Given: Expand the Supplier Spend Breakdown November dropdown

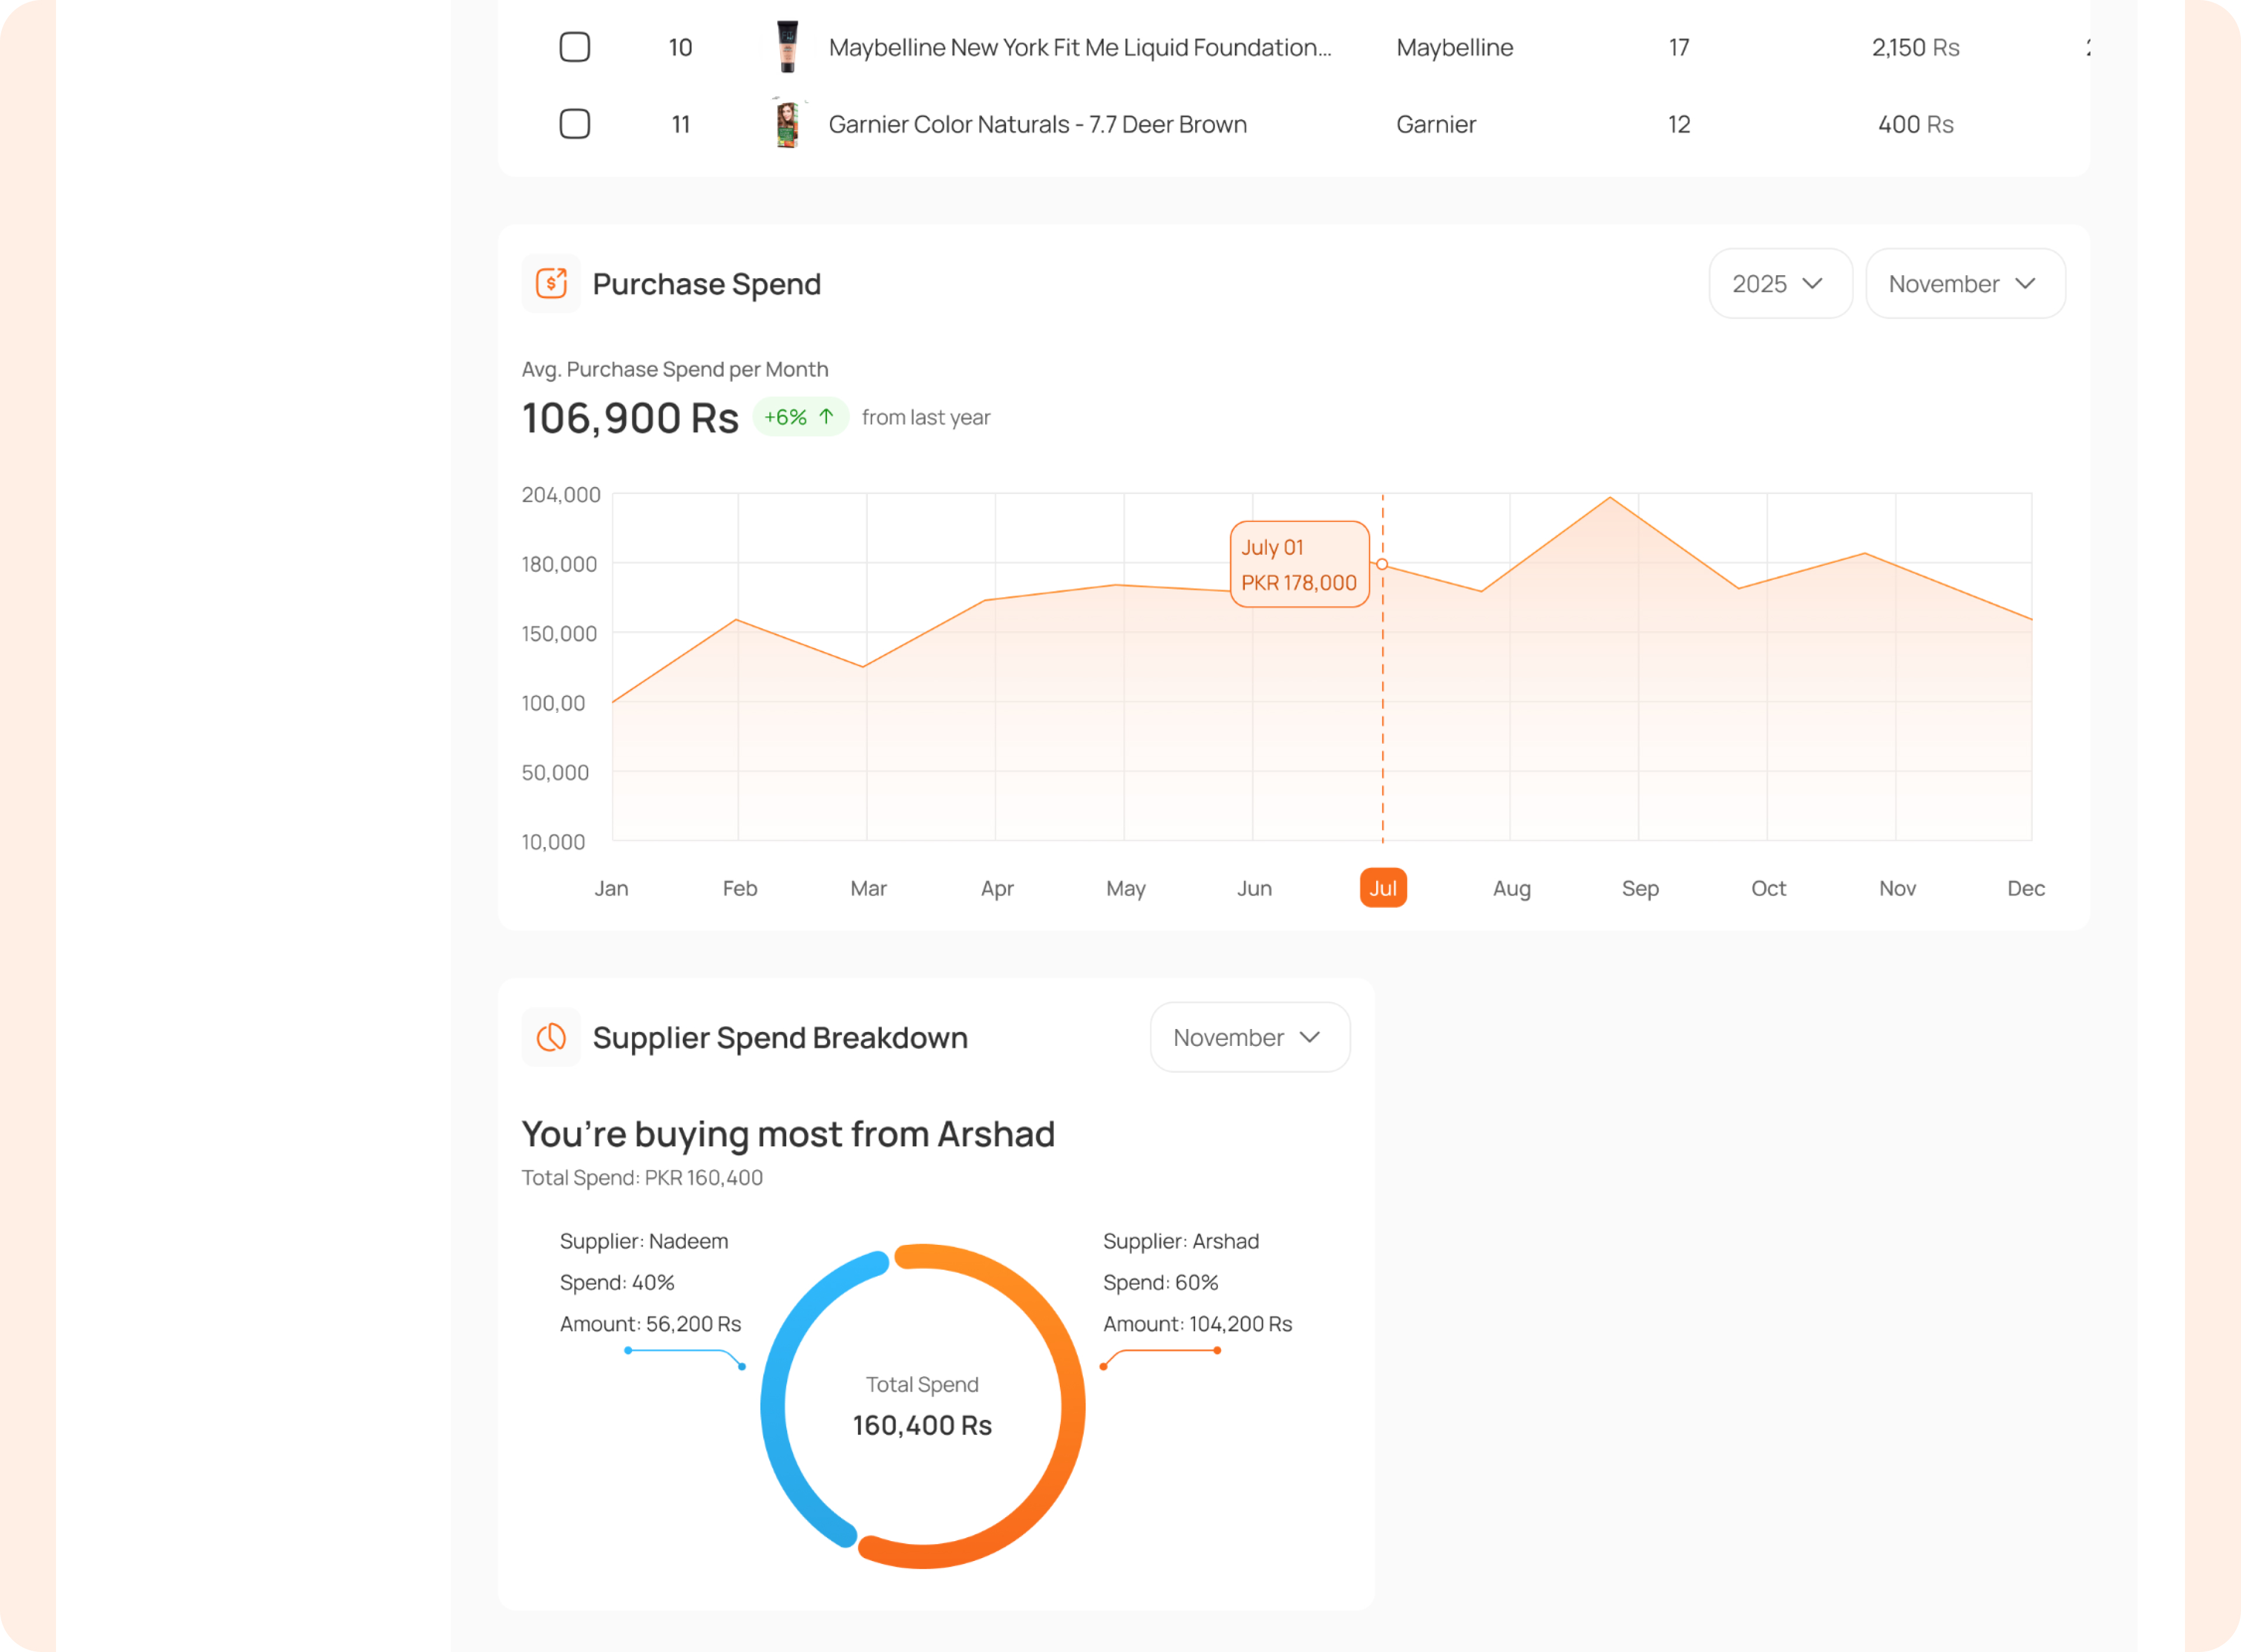Looking at the screenshot, I should point(1248,1037).
